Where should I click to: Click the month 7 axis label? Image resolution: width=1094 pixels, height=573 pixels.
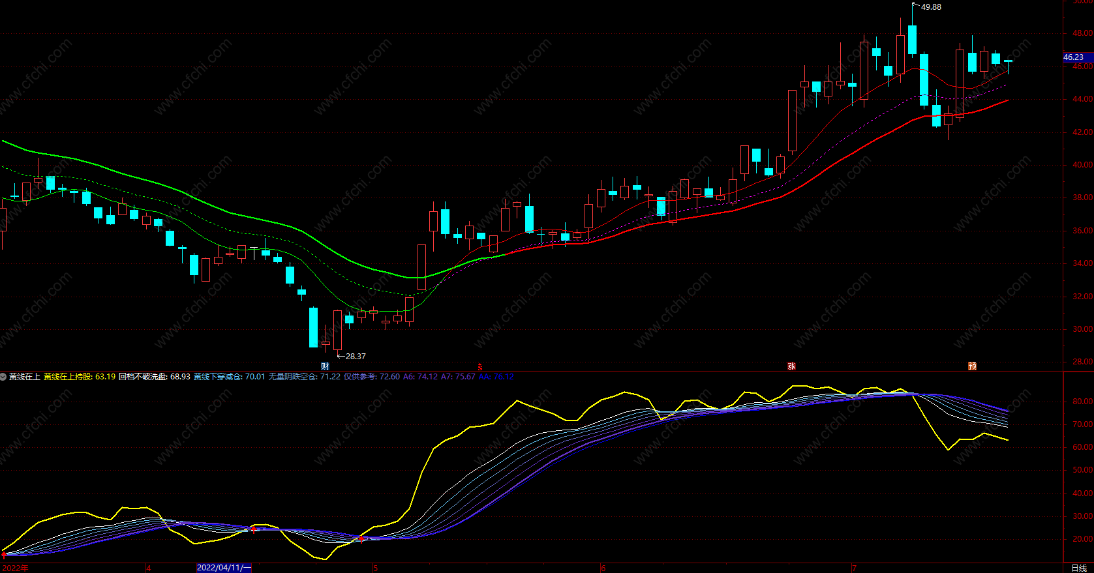tap(854, 568)
